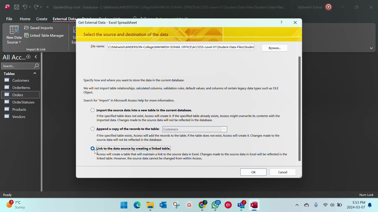The width and height of the screenshot is (378, 212).
Task: Click the Vendors table icon
Action: tap(7, 116)
